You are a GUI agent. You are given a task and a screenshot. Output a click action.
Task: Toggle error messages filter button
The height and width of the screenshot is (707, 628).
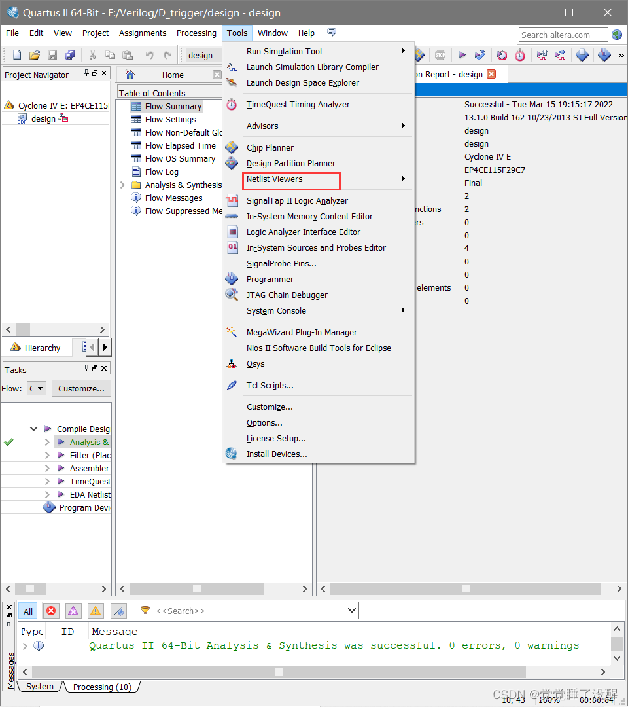(51, 611)
